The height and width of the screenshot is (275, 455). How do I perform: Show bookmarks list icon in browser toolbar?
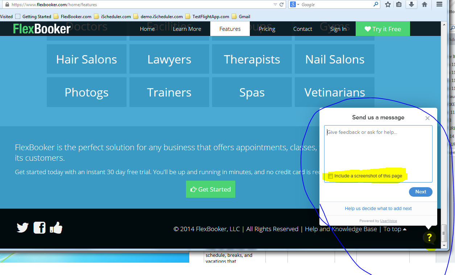coord(399,5)
